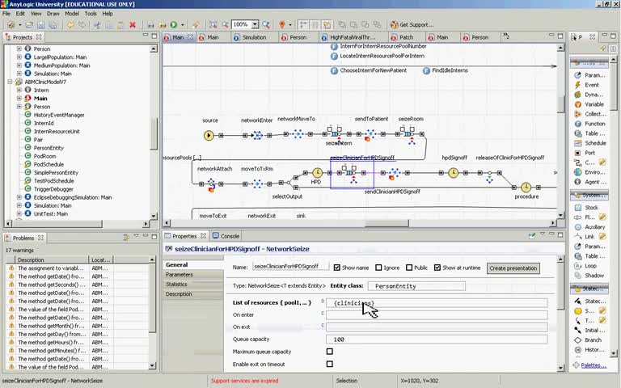Click the Save toolbar icon
This screenshot has width=621, height=388.
pos(40,24)
